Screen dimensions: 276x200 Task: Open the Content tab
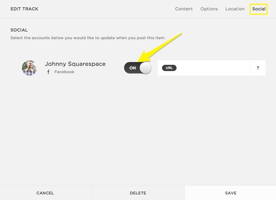click(x=184, y=9)
